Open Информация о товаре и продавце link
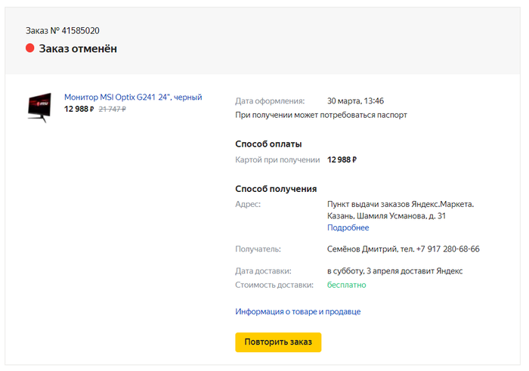Image resolution: width=529 pixels, height=371 pixels. tap(298, 311)
